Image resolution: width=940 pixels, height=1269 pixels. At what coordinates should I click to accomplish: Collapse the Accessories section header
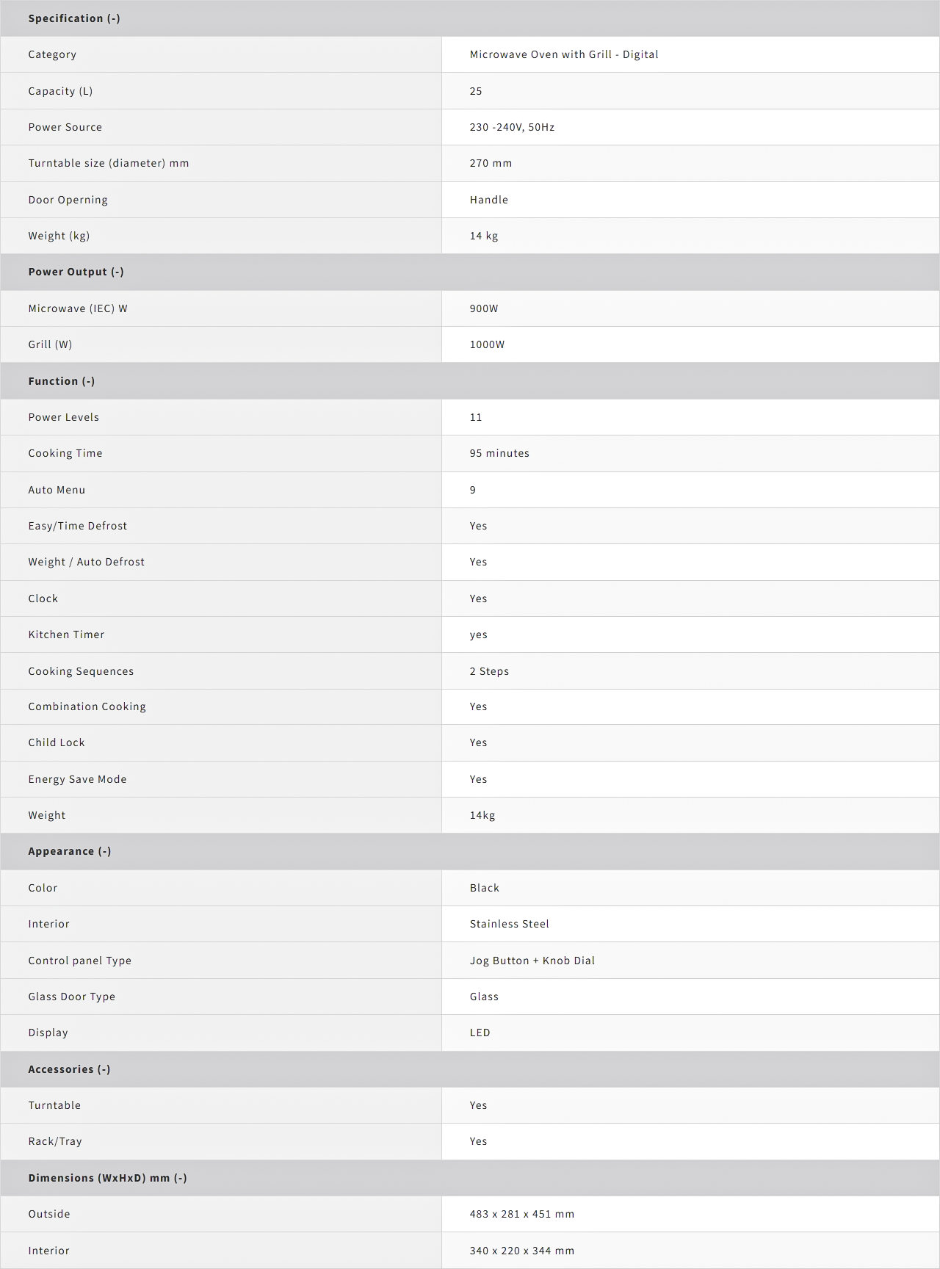tap(69, 1069)
